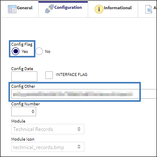
Task: Enable the INTERFACE FLAG checkbox
Action: [x=49, y=75]
